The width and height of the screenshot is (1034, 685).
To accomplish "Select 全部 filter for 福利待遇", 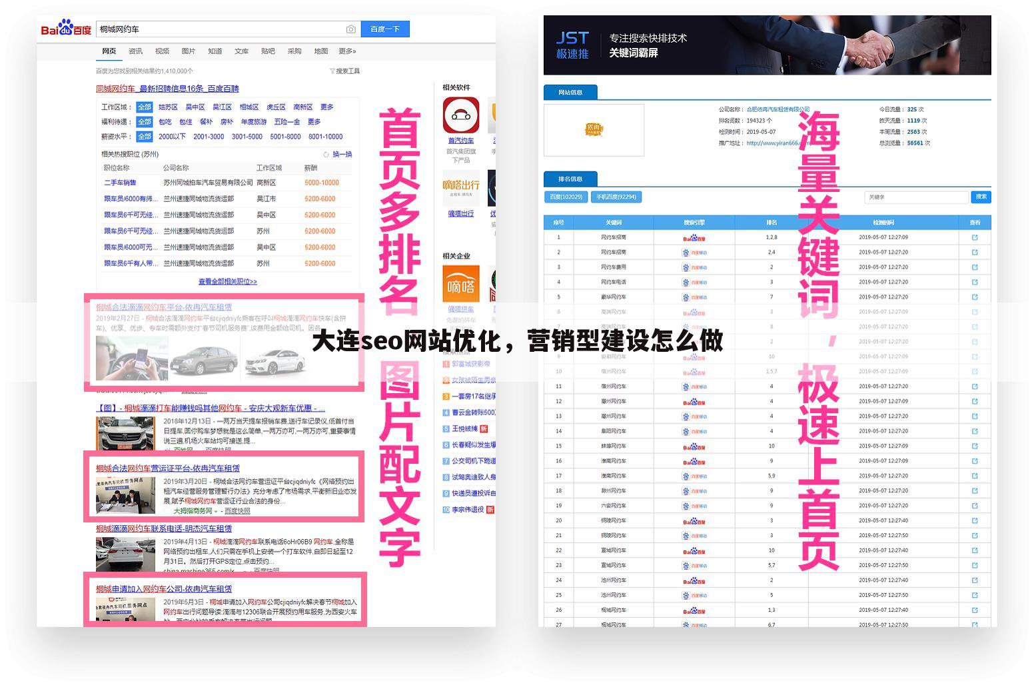I will [x=144, y=121].
